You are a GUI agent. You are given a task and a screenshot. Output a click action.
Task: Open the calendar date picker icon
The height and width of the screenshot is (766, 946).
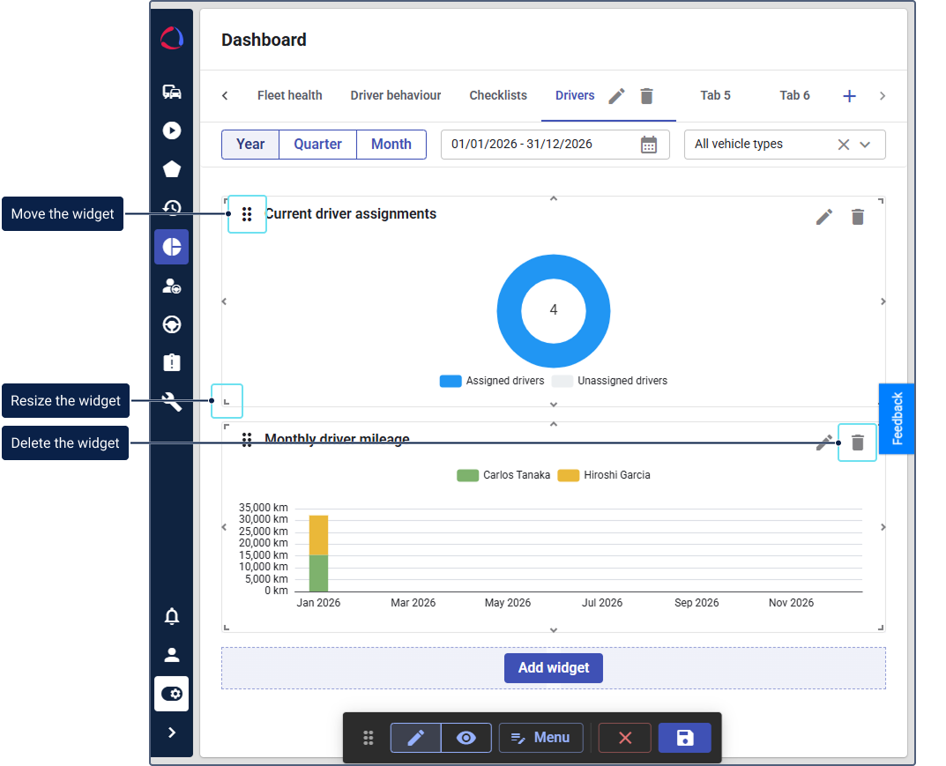point(649,145)
